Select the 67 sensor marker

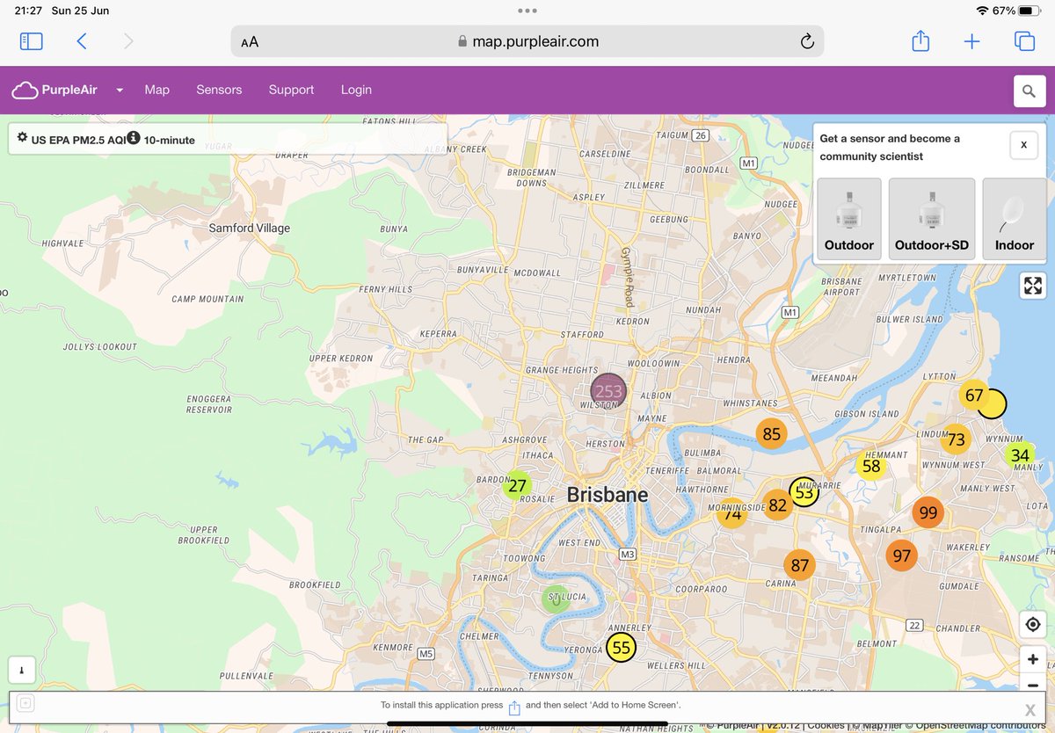974,396
